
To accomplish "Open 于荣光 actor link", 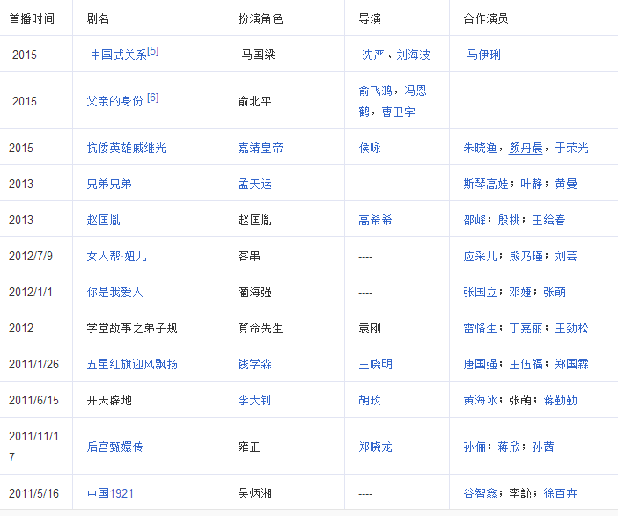I will click(x=572, y=148).
